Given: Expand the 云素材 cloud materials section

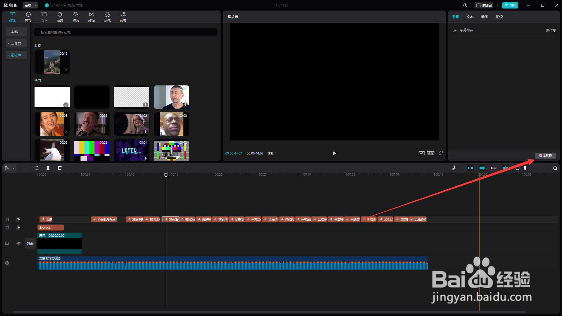Looking at the screenshot, I should (x=16, y=44).
